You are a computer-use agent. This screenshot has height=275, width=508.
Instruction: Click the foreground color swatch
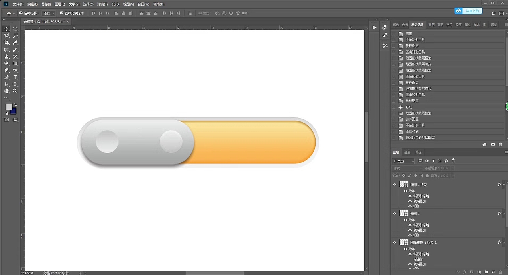(x=9, y=107)
